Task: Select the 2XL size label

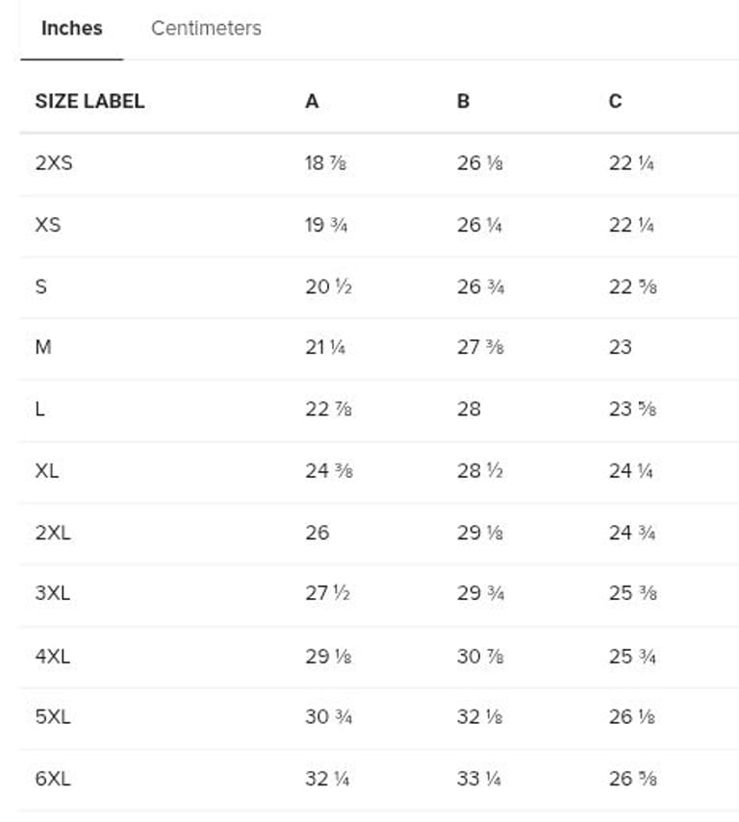Action: click(53, 533)
